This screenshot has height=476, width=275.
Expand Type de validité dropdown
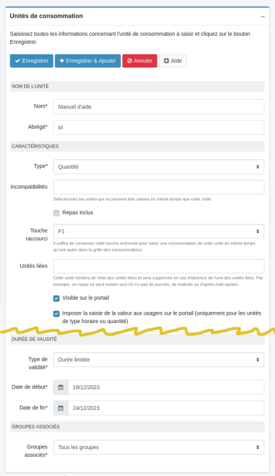click(x=159, y=360)
